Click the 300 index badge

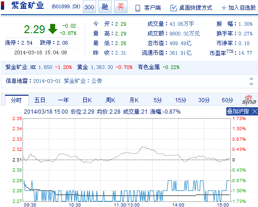click(89, 7)
